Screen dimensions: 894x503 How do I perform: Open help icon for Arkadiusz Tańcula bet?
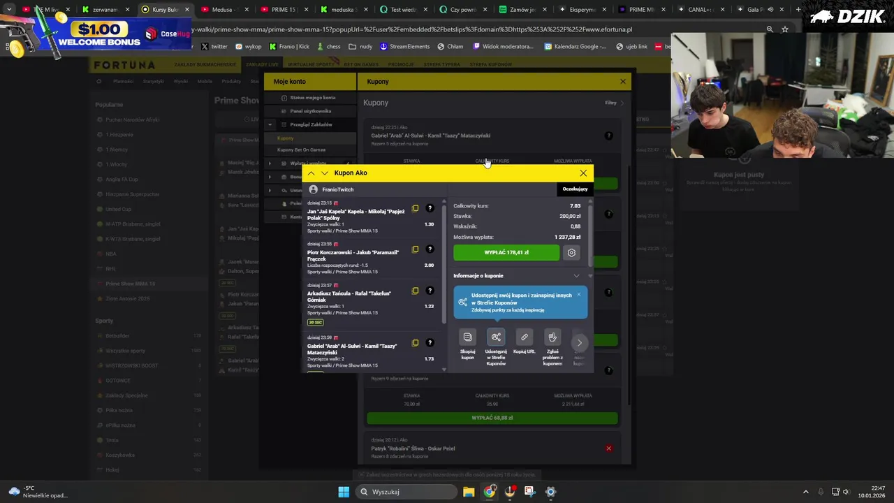click(430, 291)
